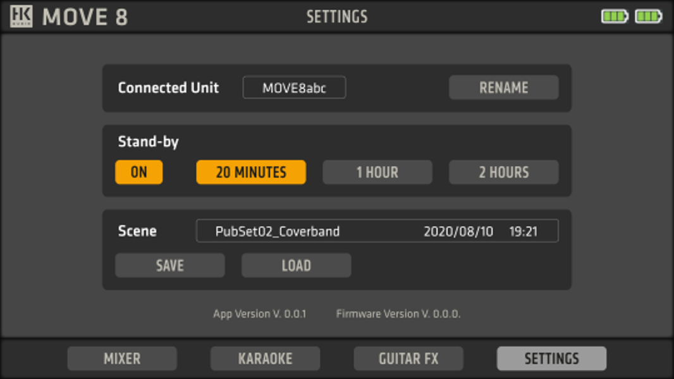This screenshot has height=379, width=674.
Task: Click the Firmware Version text
Action: (x=398, y=314)
